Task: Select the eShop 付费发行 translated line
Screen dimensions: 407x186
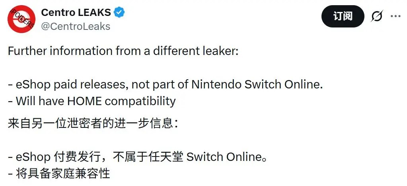Action: coord(137,157)
